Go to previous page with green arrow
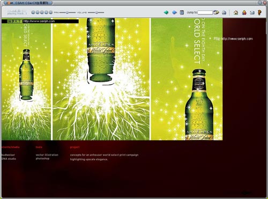Viewport: 268px width, 199px height. pos(166,12)
